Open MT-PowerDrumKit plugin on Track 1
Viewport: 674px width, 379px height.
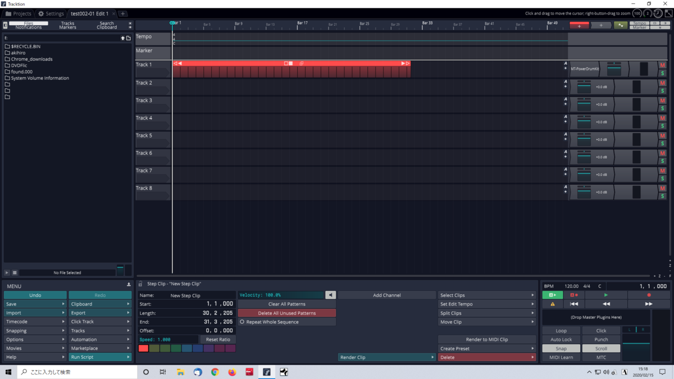[585, 69]
